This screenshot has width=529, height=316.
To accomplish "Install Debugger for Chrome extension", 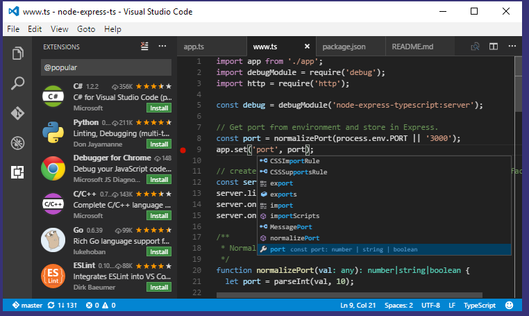I will pos(159,180).
